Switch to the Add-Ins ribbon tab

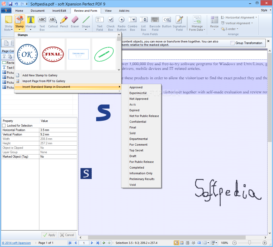pyautogui.click(x=124, y=11)
